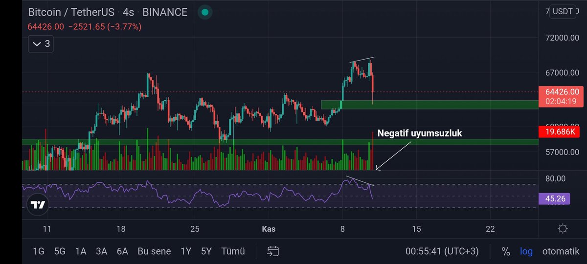
Task: Select the 1Y time range
Action: click(x=186, y=251)
